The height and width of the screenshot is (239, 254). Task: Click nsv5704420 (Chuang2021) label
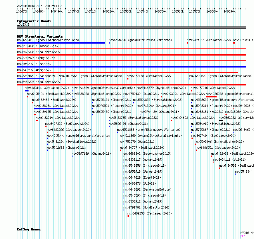click(x=160, y=112)
